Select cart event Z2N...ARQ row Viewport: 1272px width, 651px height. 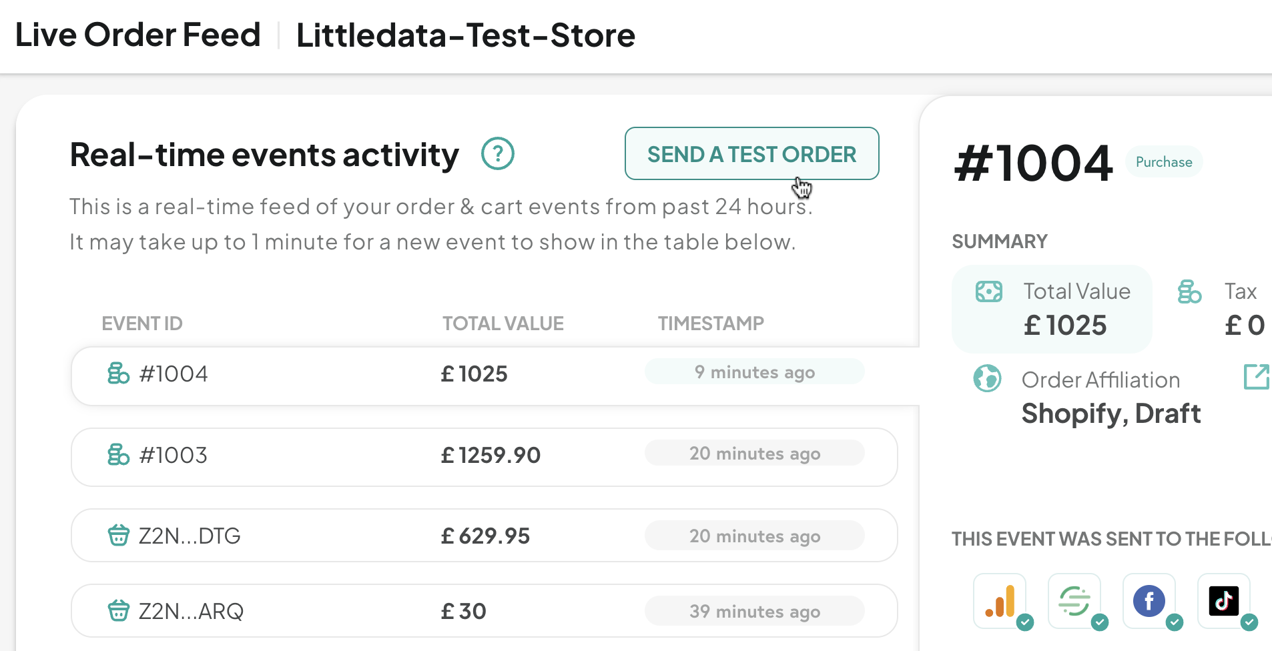pos(485,611)
